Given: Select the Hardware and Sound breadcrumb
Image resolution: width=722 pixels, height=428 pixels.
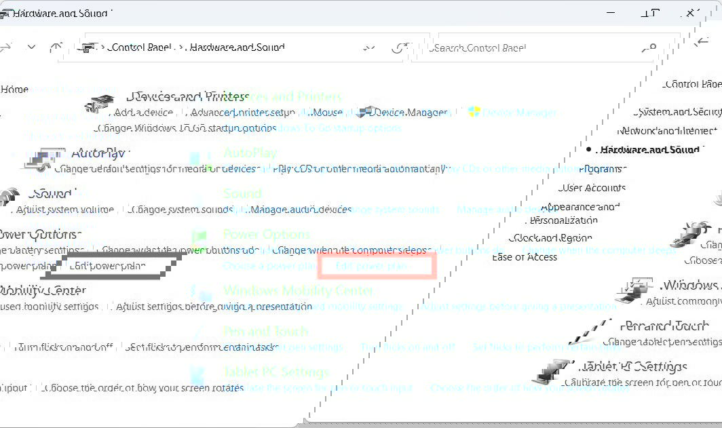Looking at the screenshot, I should tap(237, 47).
